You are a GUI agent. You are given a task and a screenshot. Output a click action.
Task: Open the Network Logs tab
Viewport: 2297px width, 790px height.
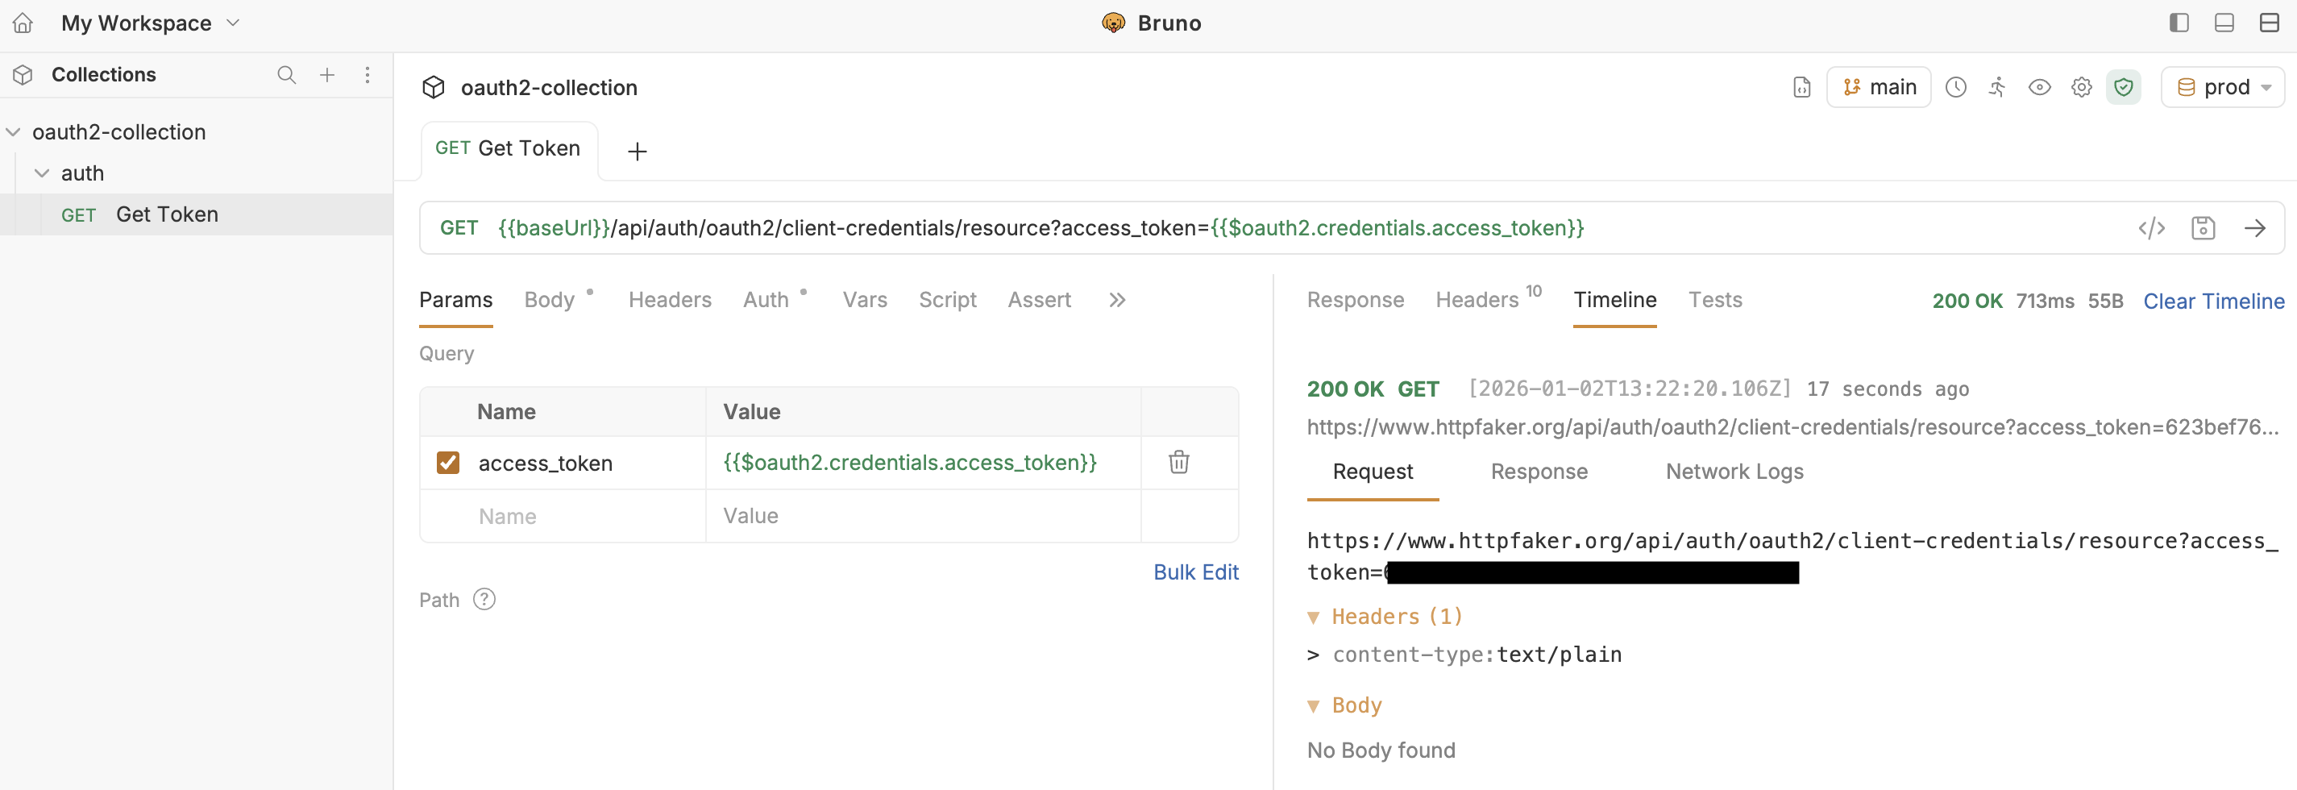(x=1734, y=472)
